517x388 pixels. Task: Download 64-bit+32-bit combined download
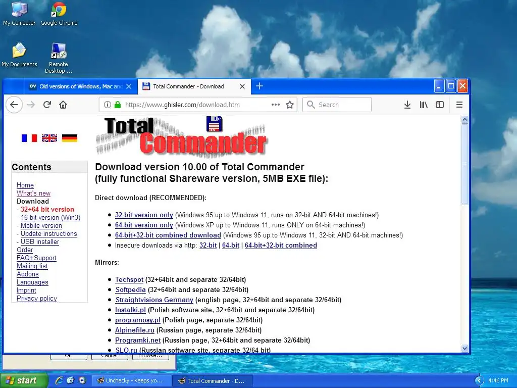(168, 235)
